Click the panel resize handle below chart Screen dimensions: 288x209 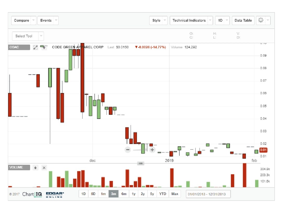tap(141, 163)
